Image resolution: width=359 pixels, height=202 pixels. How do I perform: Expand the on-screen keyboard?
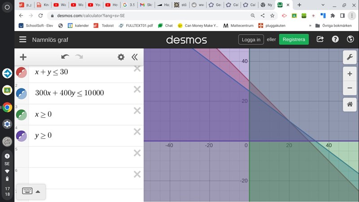pos(31,191)
